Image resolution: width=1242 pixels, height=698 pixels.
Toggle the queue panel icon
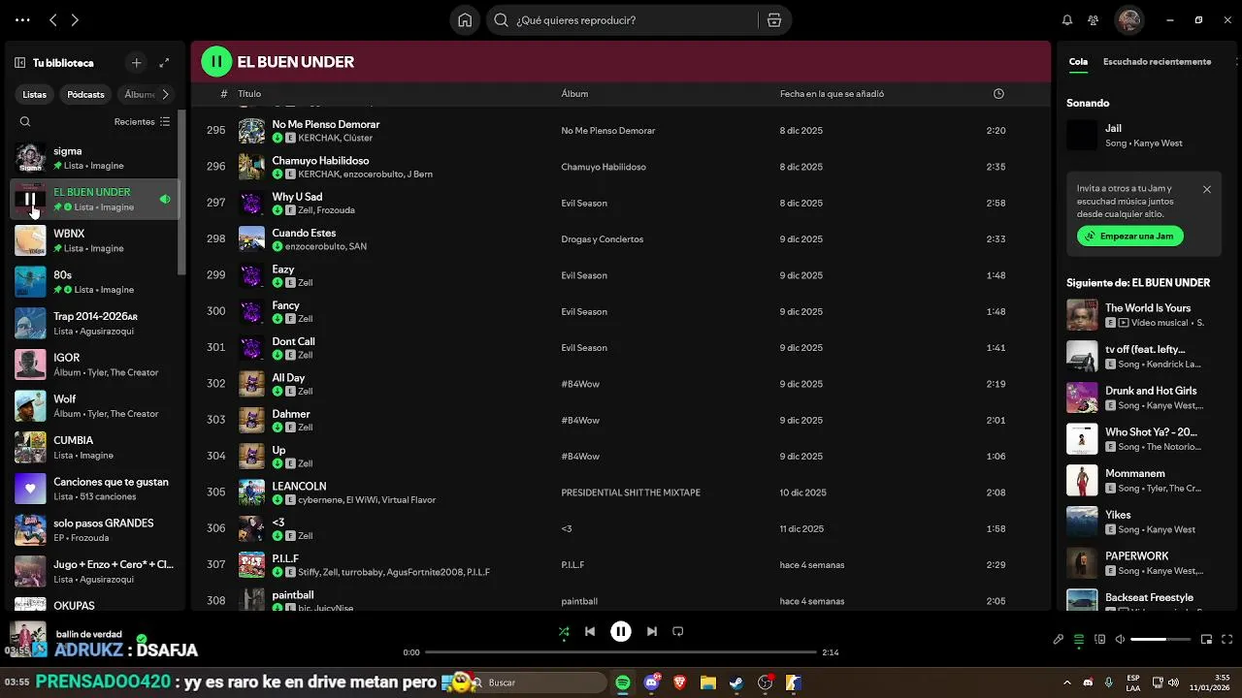pos(1079,640)
